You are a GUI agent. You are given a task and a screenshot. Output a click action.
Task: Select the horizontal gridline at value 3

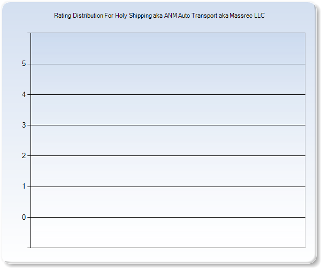(x=168, y=125)
